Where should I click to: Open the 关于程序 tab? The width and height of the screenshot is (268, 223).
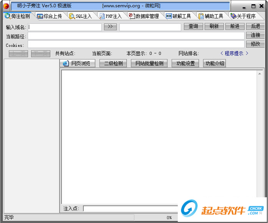pyautogui.click(x=243, y=16)
